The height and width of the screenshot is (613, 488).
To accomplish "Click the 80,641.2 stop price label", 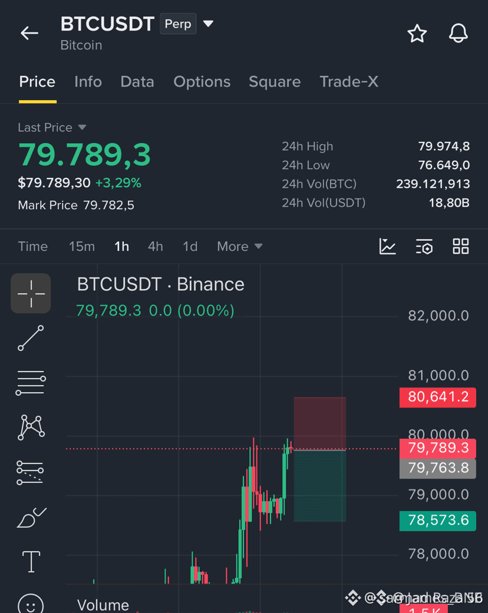I will pyautogui.click(x=438, y=397).
